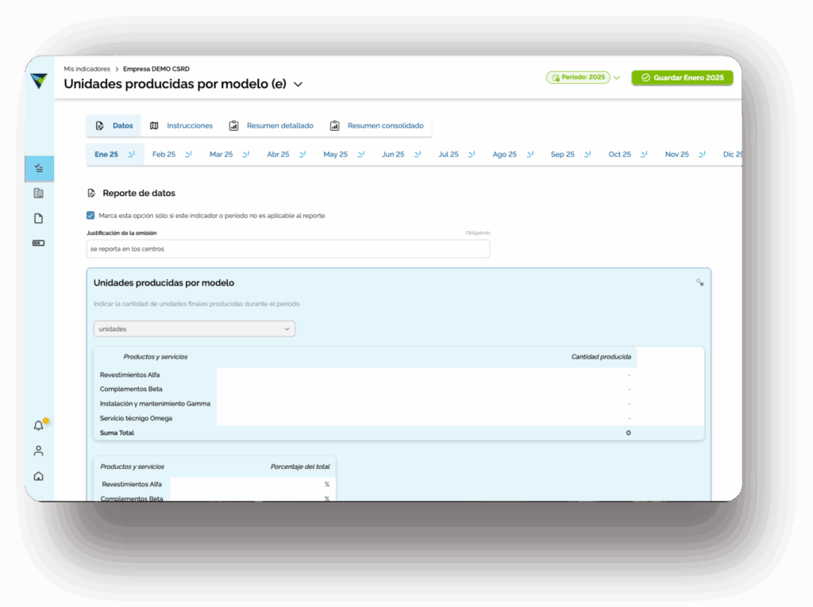Image resolution: width=813 pixels, height=607 pixels.
Task: Open notifications bell icon
Action: 39,425
